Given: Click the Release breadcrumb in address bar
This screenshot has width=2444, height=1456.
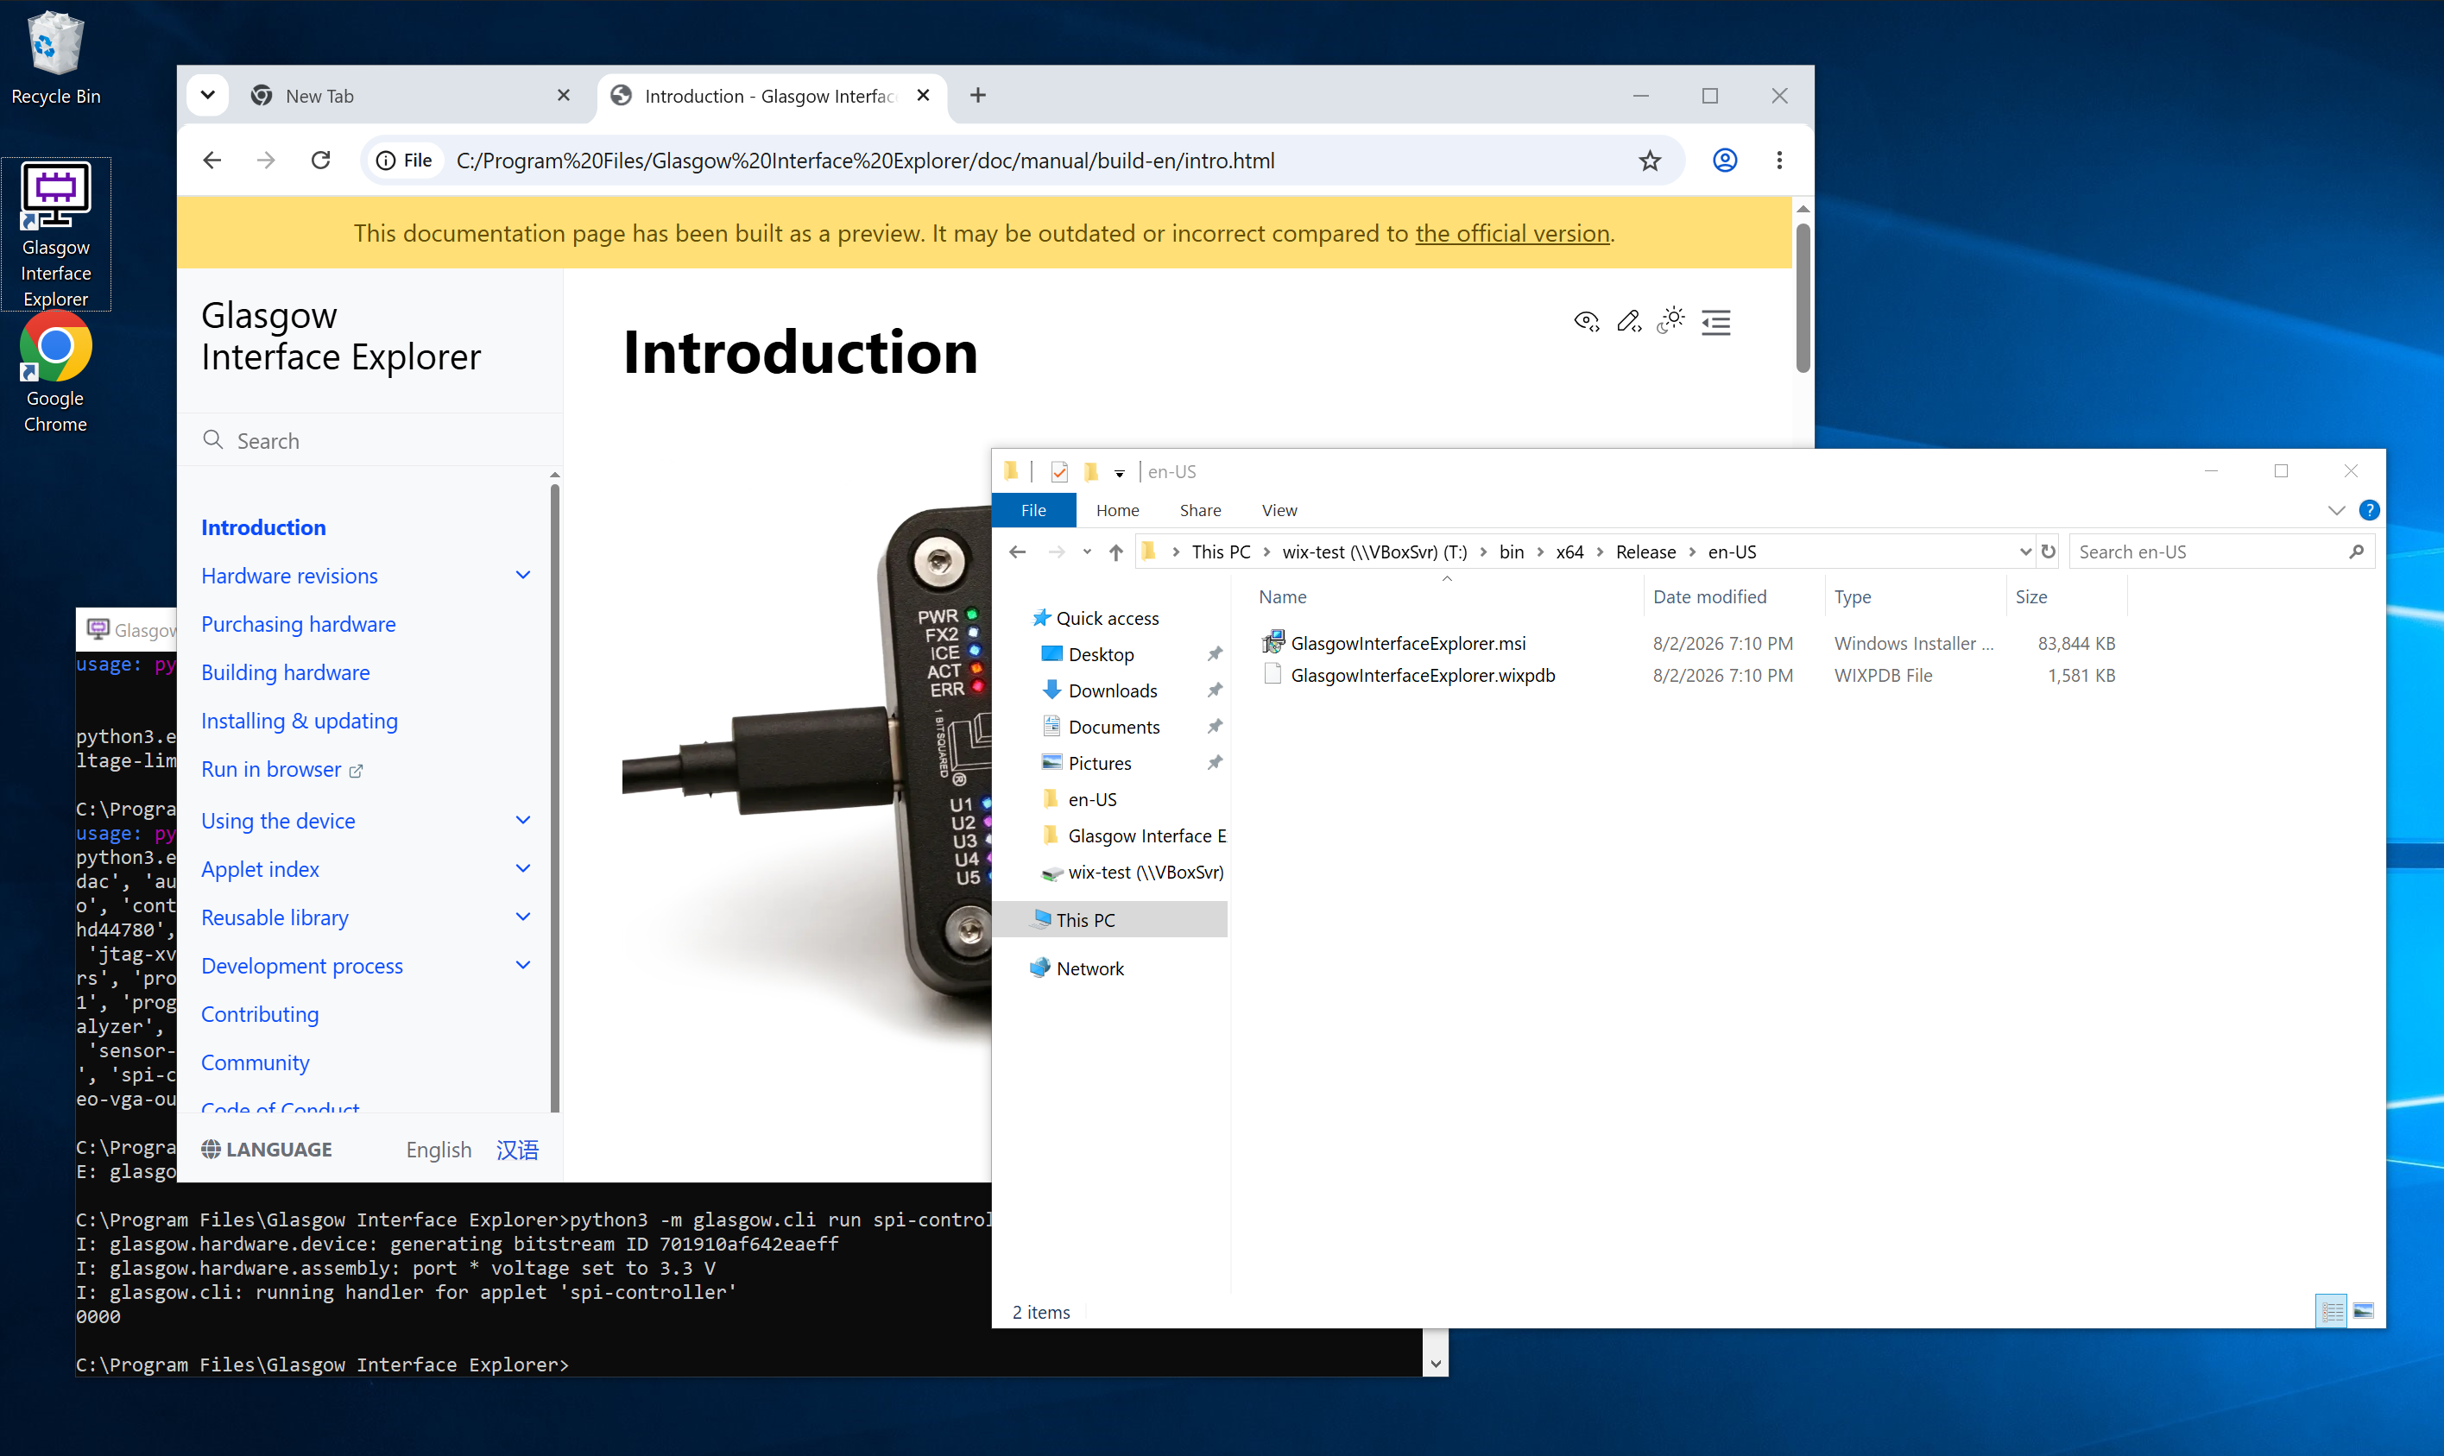Looking at the screenshot, I should click(x=1645, y=552).
